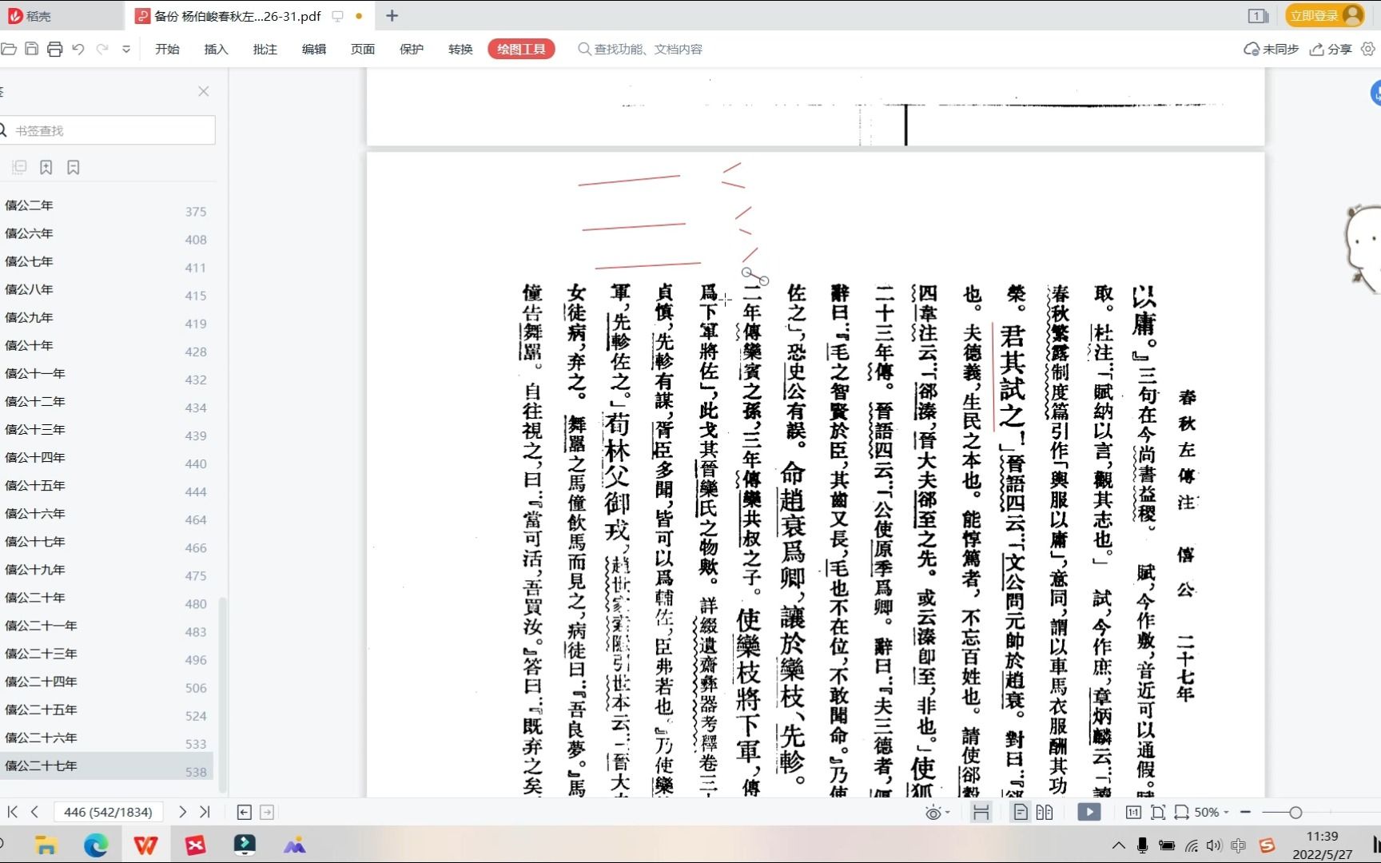Screen dimensions: 1381x863
Task: Open File Explorer from taskbar
Action: pos(46,845)
